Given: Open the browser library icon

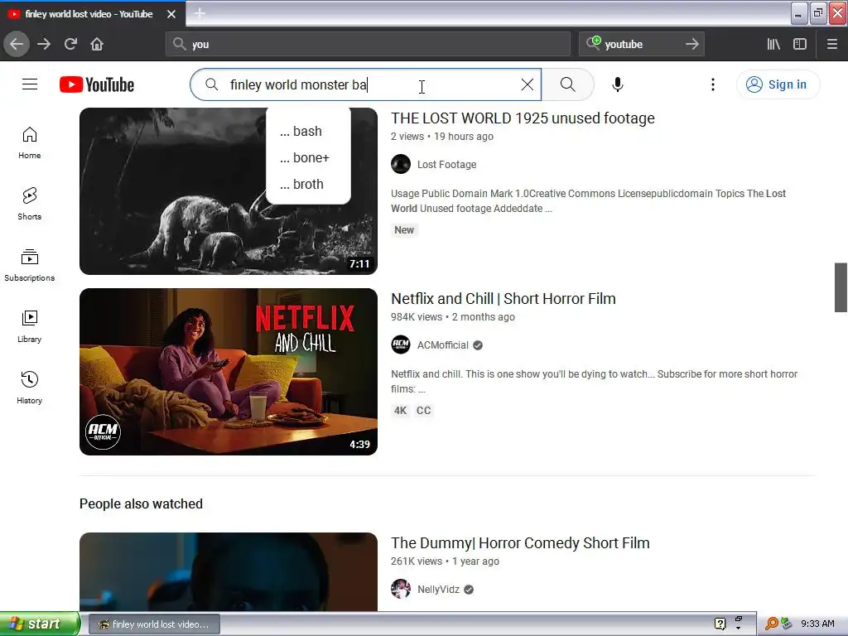Looking at the screenshot, I should click(x=773, y=44).
